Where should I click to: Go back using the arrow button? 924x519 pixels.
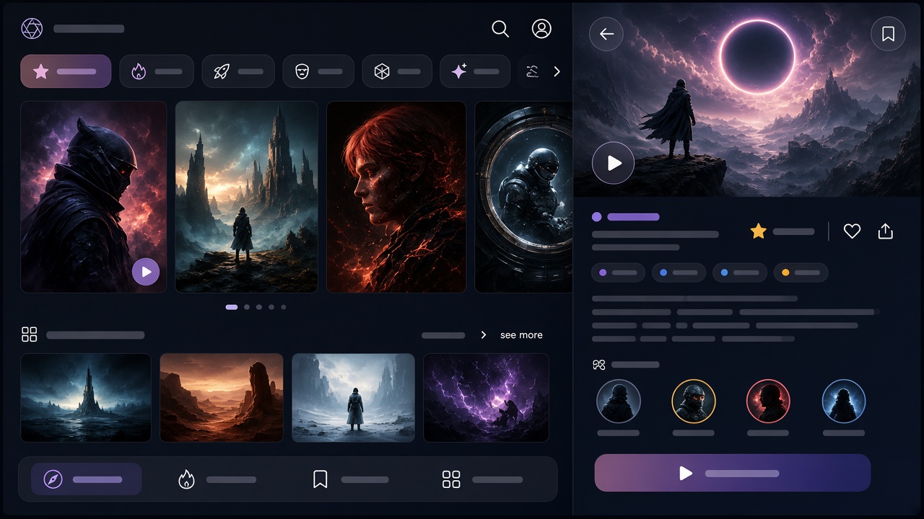pos(606,34)
